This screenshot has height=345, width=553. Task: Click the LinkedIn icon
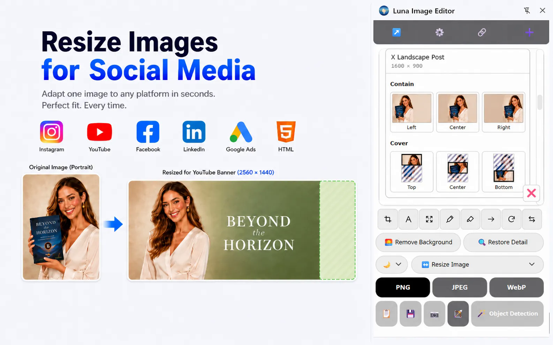point(194,132)
